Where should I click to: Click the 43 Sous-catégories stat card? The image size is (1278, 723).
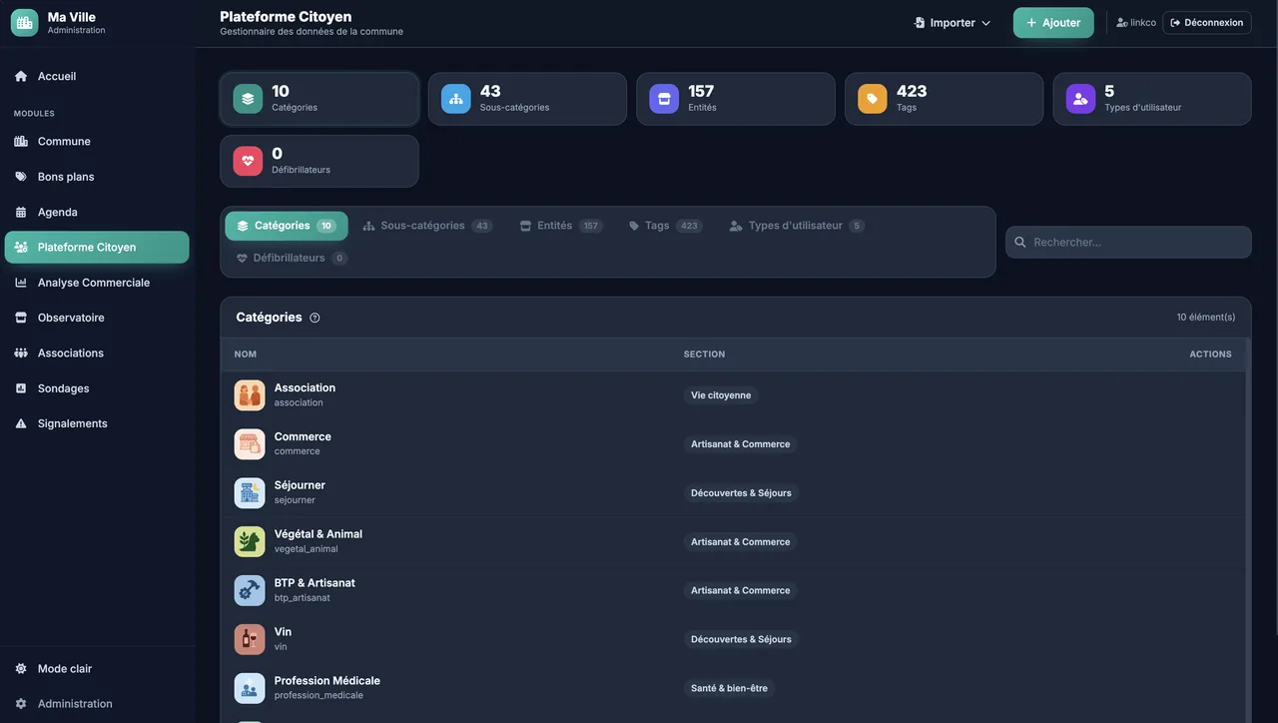527,99
